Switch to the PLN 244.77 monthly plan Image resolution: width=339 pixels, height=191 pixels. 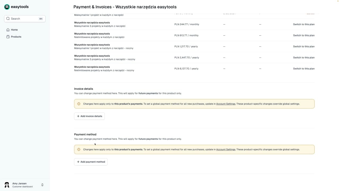click(x=304, y=24)
